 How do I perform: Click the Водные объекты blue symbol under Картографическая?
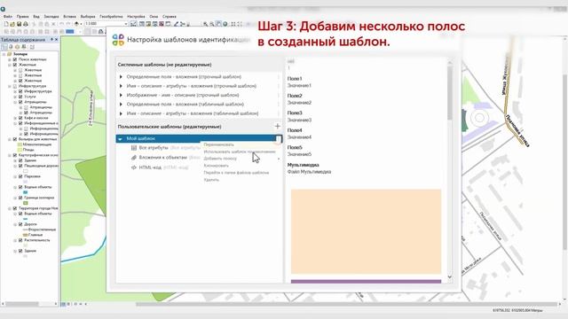[x=26, y=192]
